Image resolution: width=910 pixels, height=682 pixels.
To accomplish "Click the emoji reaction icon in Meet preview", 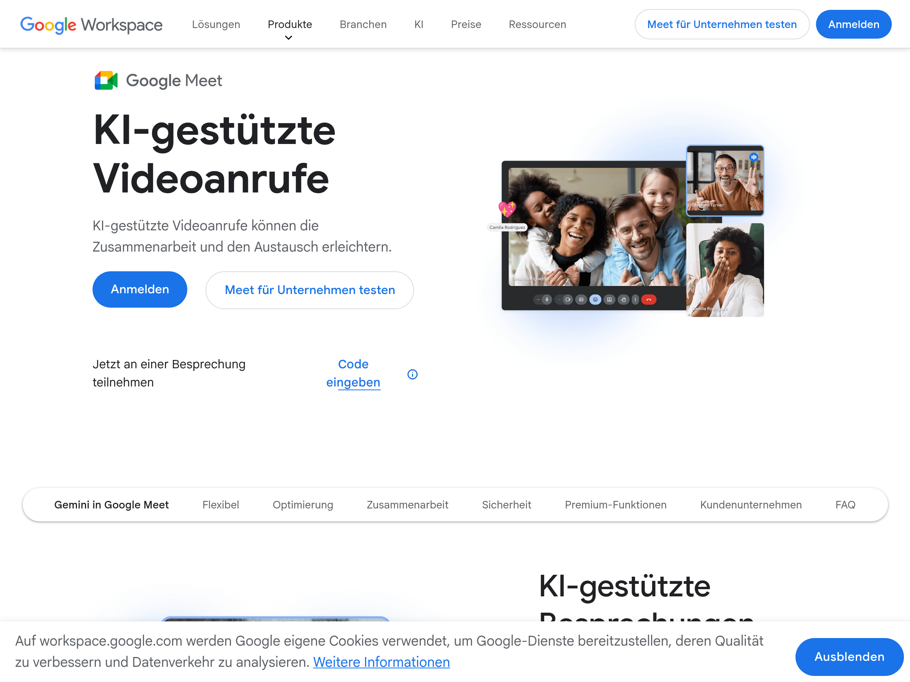I will point(595,300).
